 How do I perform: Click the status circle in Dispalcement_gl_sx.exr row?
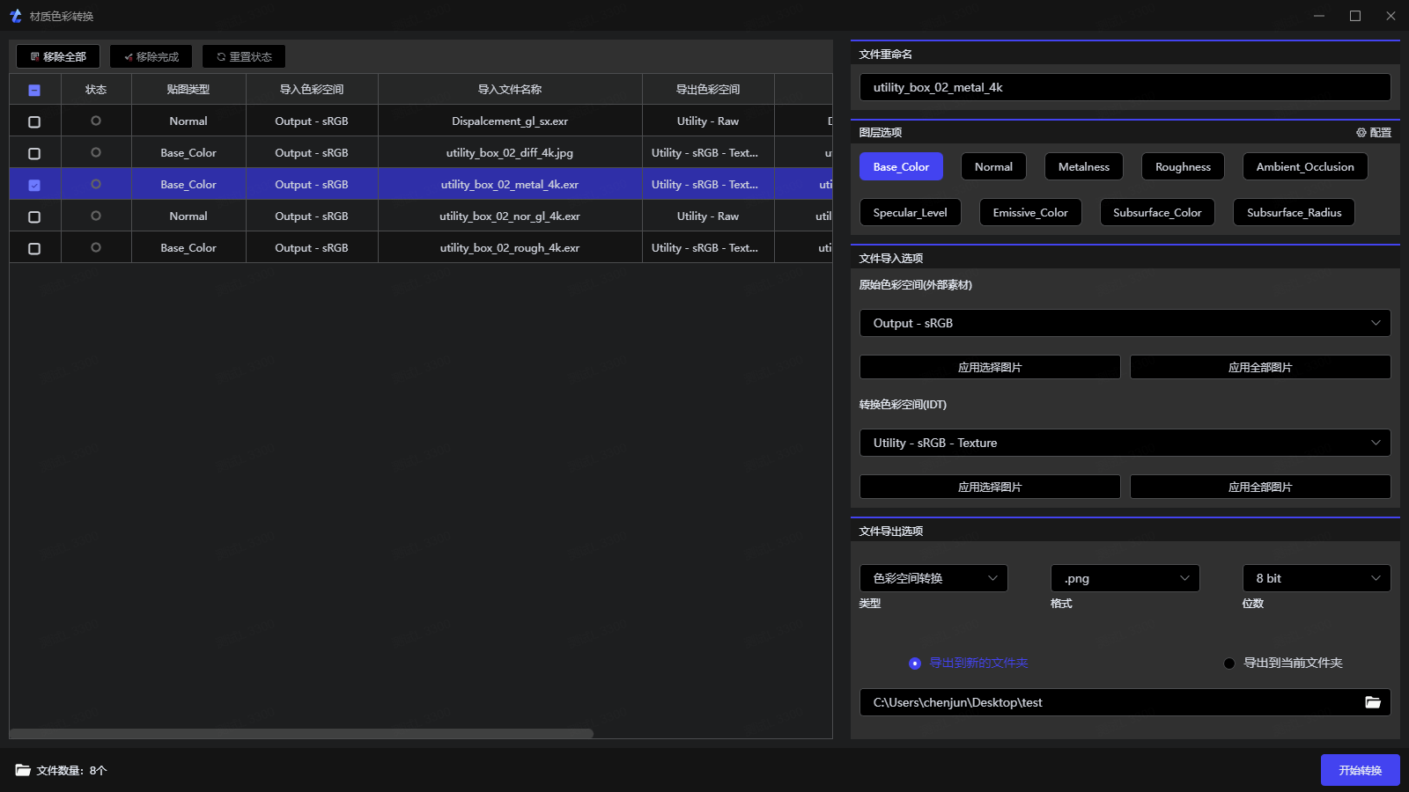96,121
